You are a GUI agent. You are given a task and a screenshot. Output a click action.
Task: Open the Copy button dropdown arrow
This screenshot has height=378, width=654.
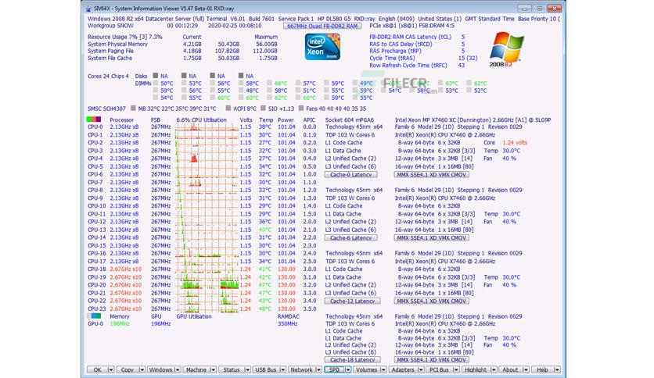coord(142,369)
